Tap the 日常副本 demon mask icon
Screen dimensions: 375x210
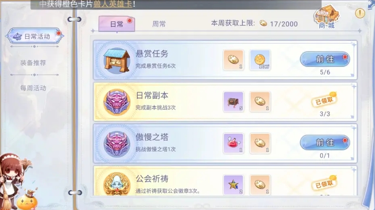[117, 102]
